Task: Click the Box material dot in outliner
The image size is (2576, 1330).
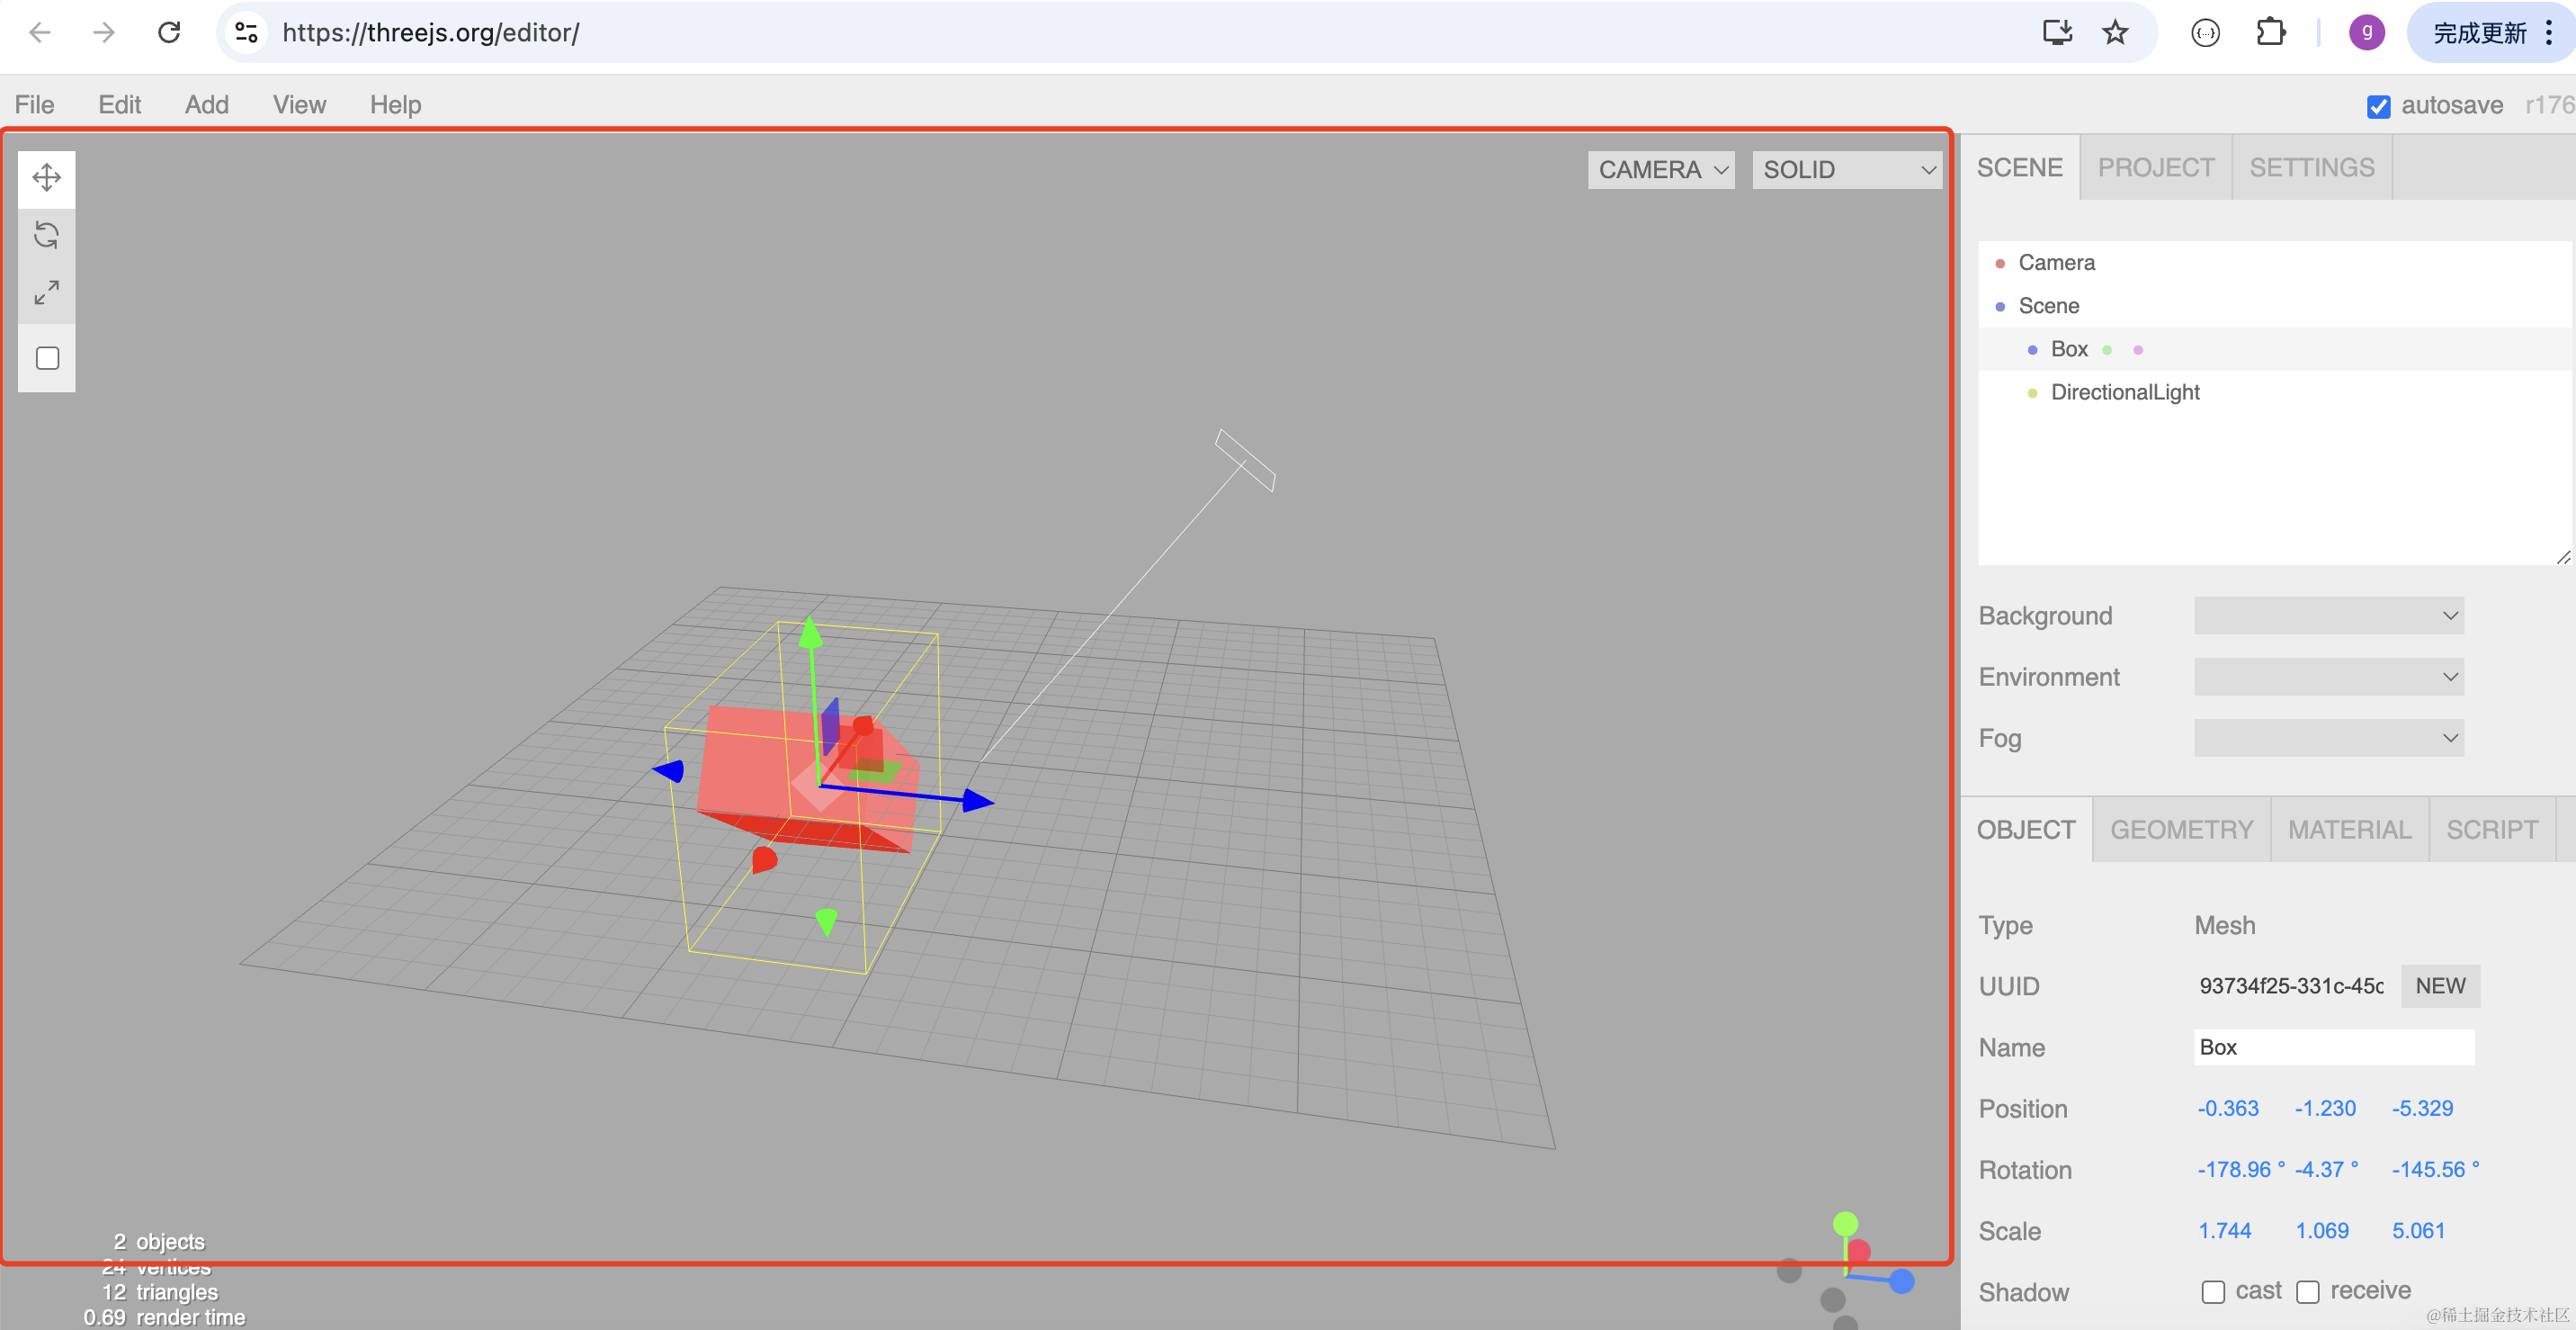Action: click(2138, 350)
